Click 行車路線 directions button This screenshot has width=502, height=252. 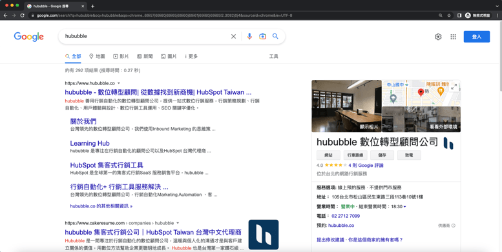355,155
